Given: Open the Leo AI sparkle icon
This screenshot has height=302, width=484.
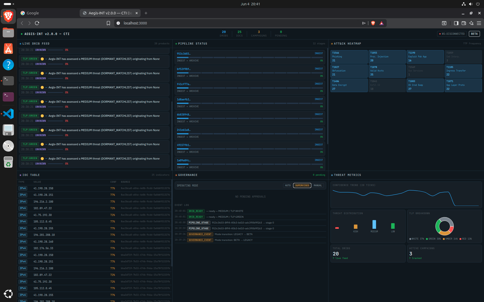Looking at the screenshot, I should pyautogui.click(x=471, y=23).
